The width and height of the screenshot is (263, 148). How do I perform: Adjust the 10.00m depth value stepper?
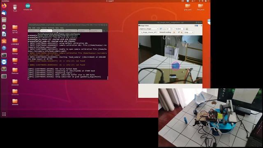tap(184, 29)
